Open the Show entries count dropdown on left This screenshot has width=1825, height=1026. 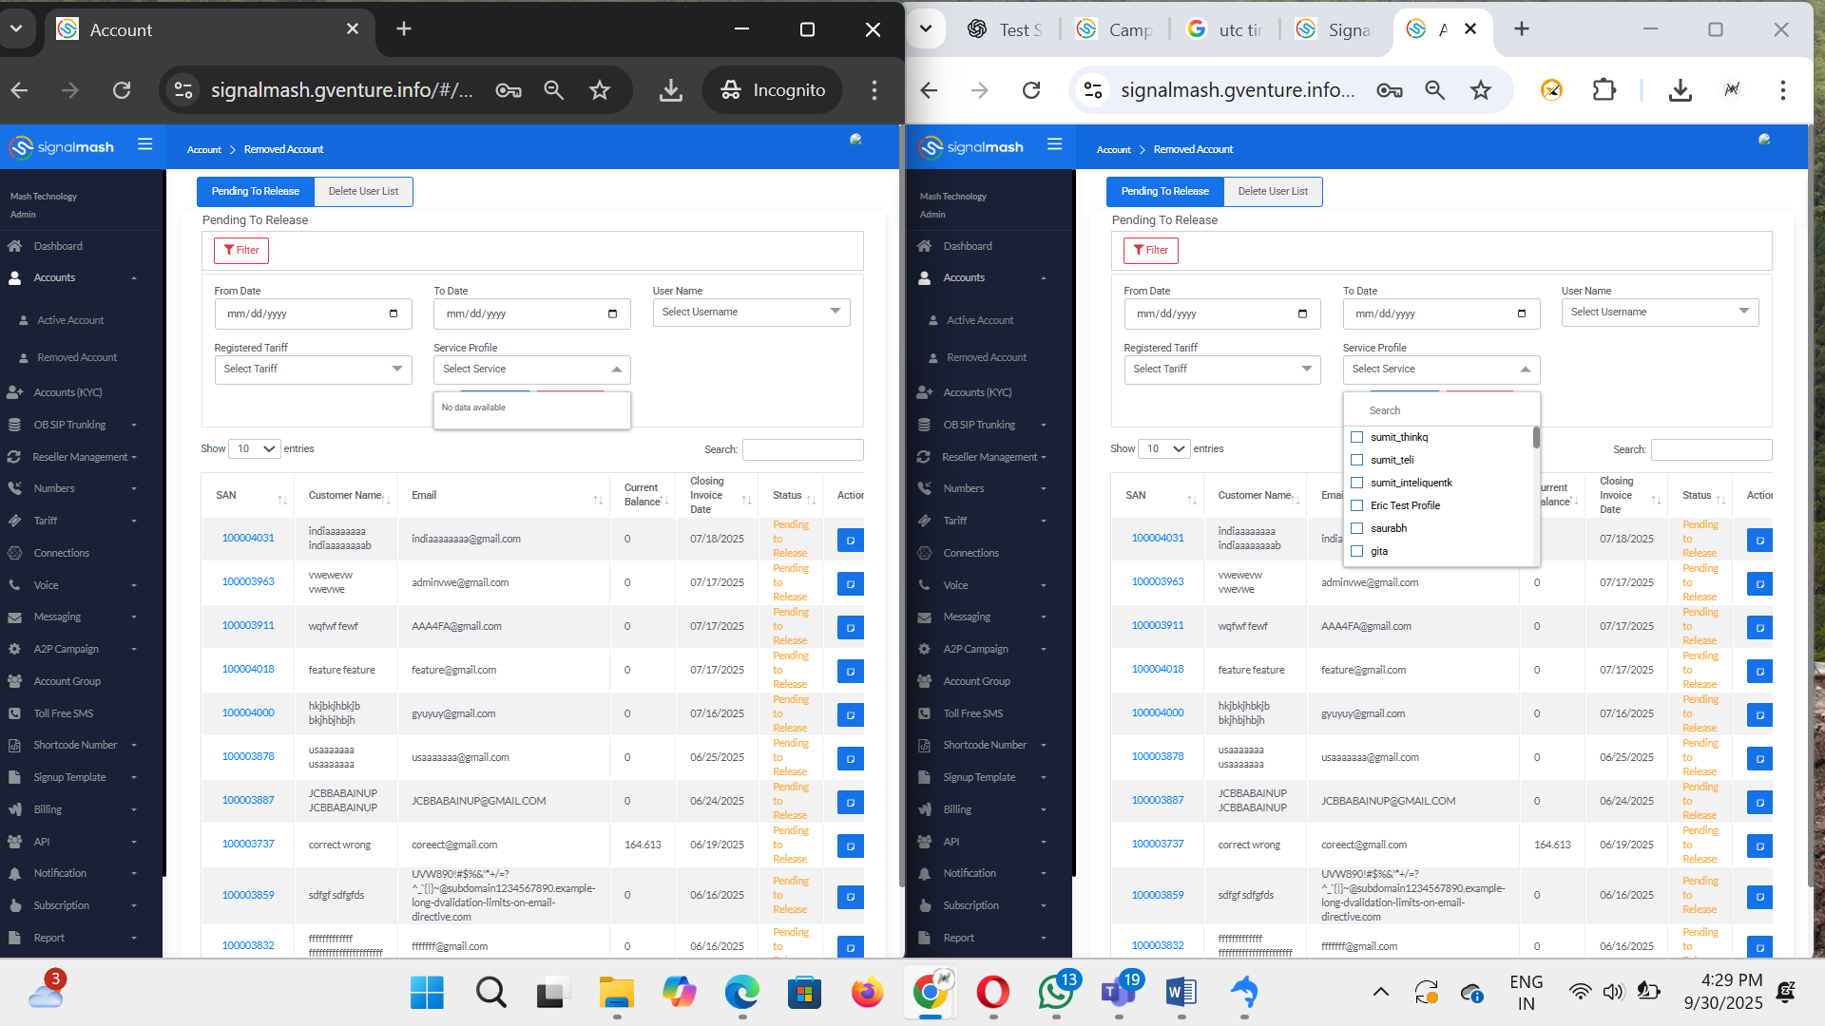256,448
